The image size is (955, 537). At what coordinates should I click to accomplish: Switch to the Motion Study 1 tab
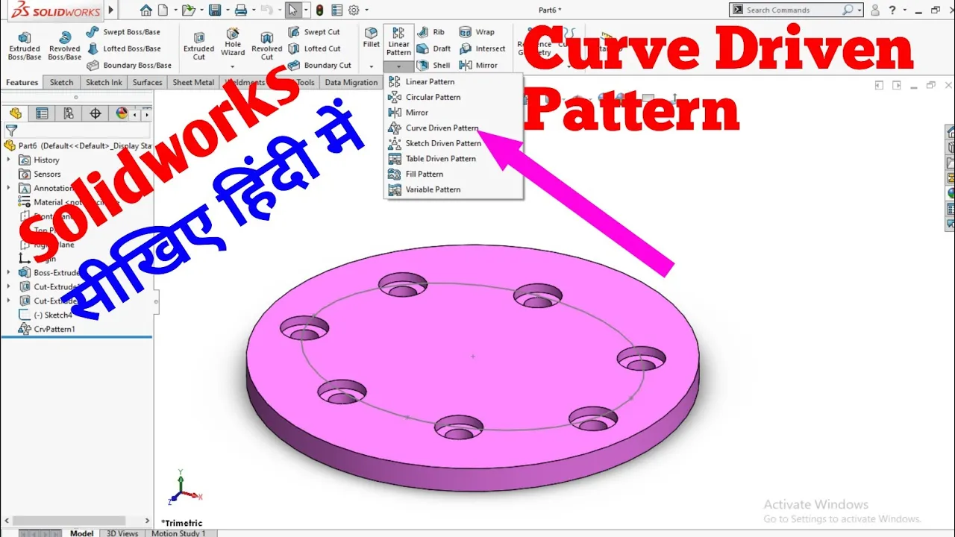click(178, 533)
